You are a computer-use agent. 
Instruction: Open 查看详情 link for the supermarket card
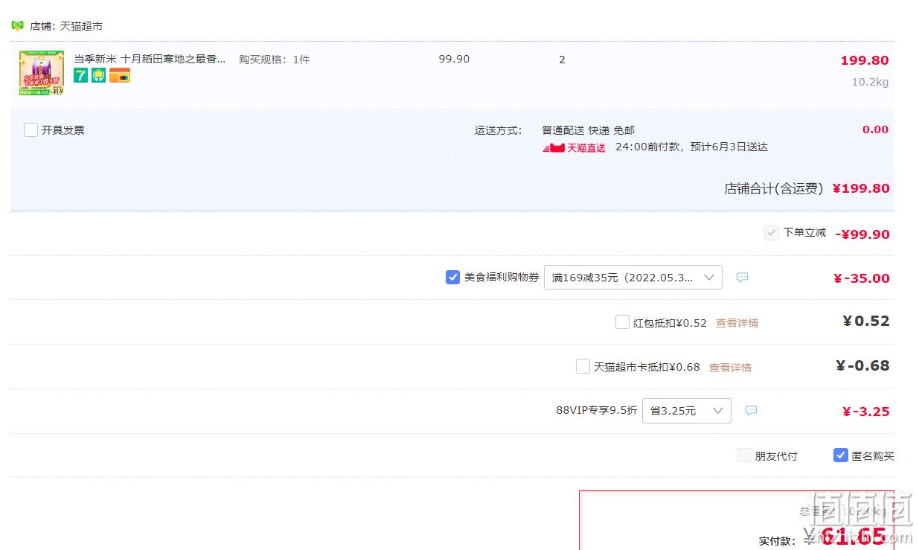pyautogui.click(x=730, y=368)
